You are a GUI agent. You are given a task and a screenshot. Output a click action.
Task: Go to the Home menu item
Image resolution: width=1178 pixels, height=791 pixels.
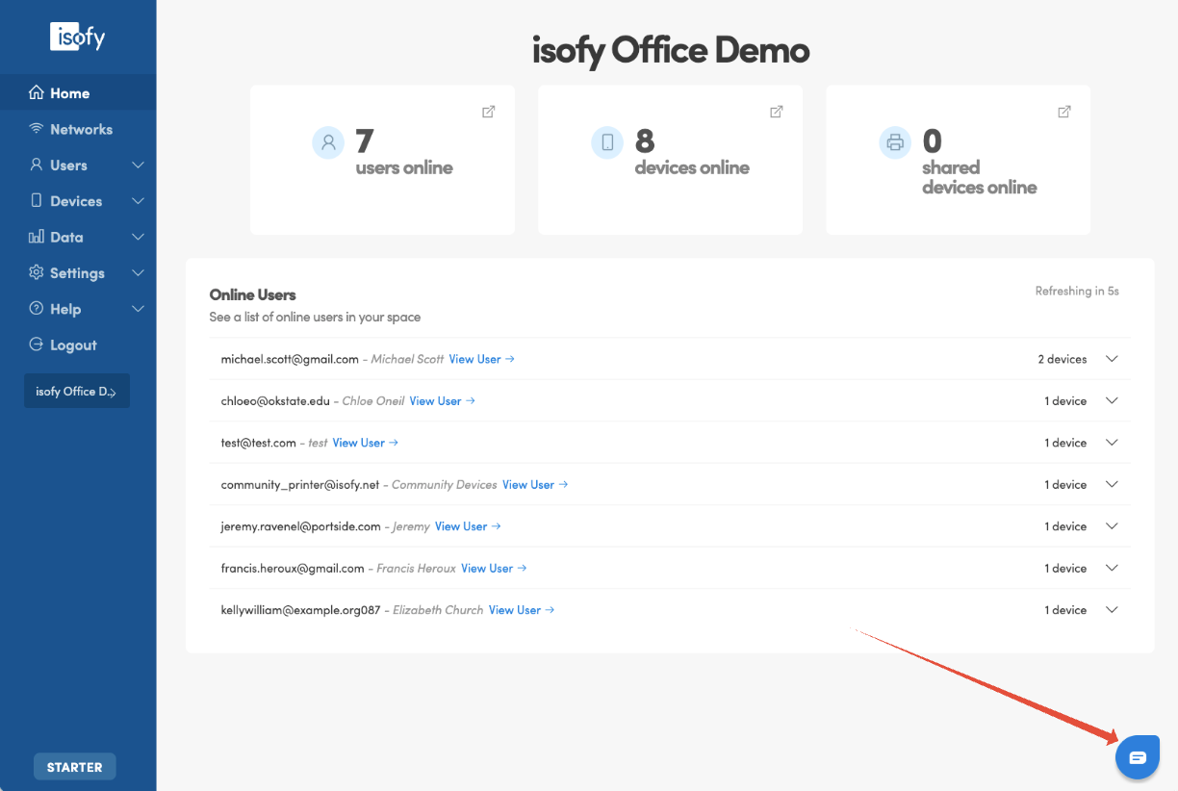tap(78, 93)
